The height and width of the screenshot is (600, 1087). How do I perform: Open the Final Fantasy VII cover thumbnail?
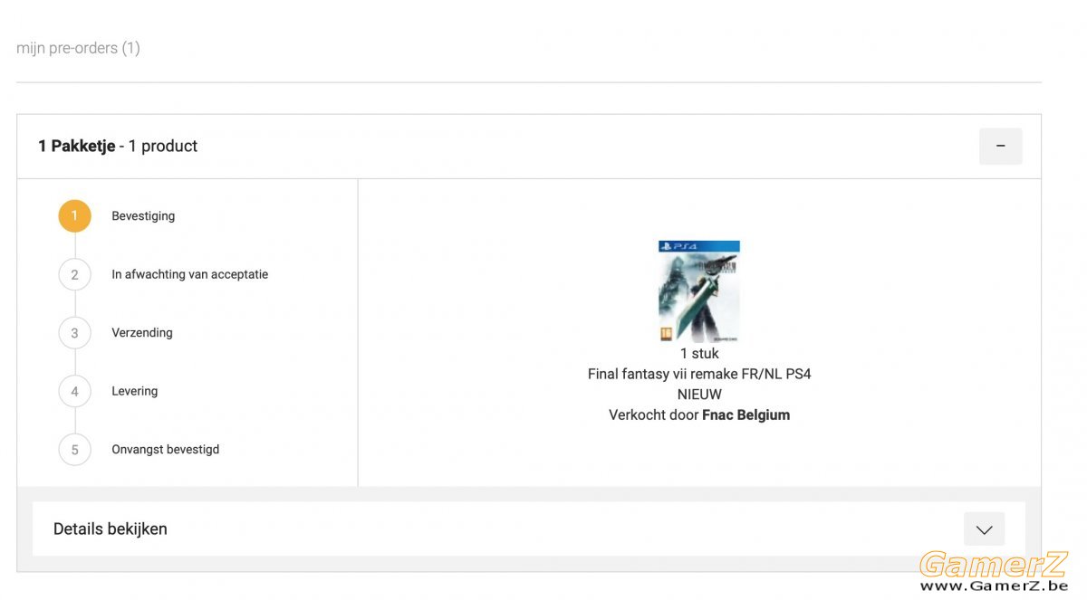(x=698, y=291)
